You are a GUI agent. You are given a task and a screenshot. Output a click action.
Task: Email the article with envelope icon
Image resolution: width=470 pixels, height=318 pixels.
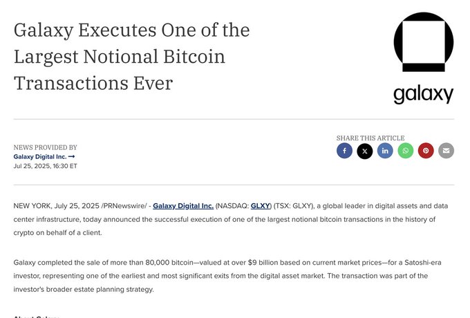(446, 151)
